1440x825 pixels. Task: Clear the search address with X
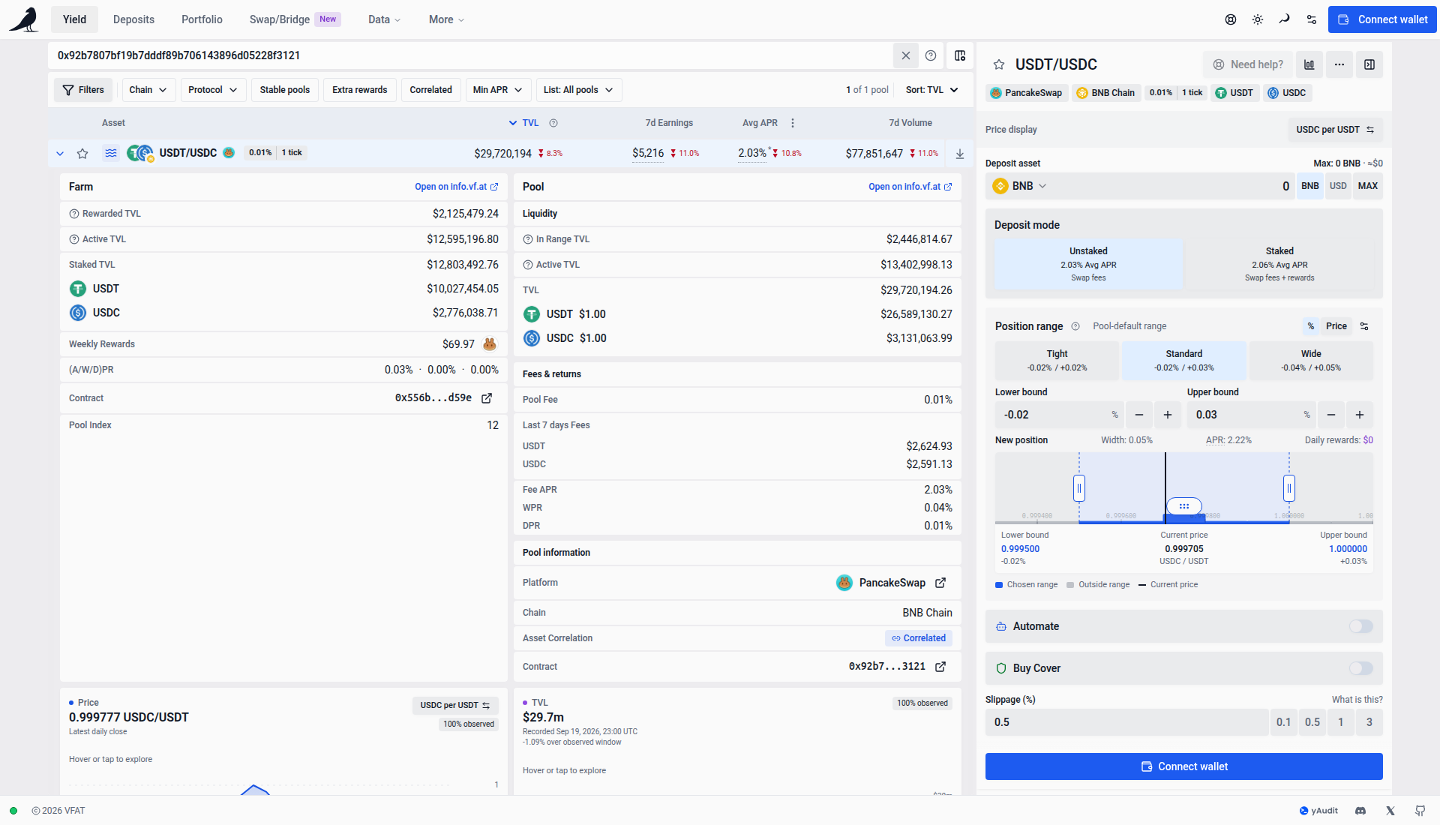click(906, 55)
